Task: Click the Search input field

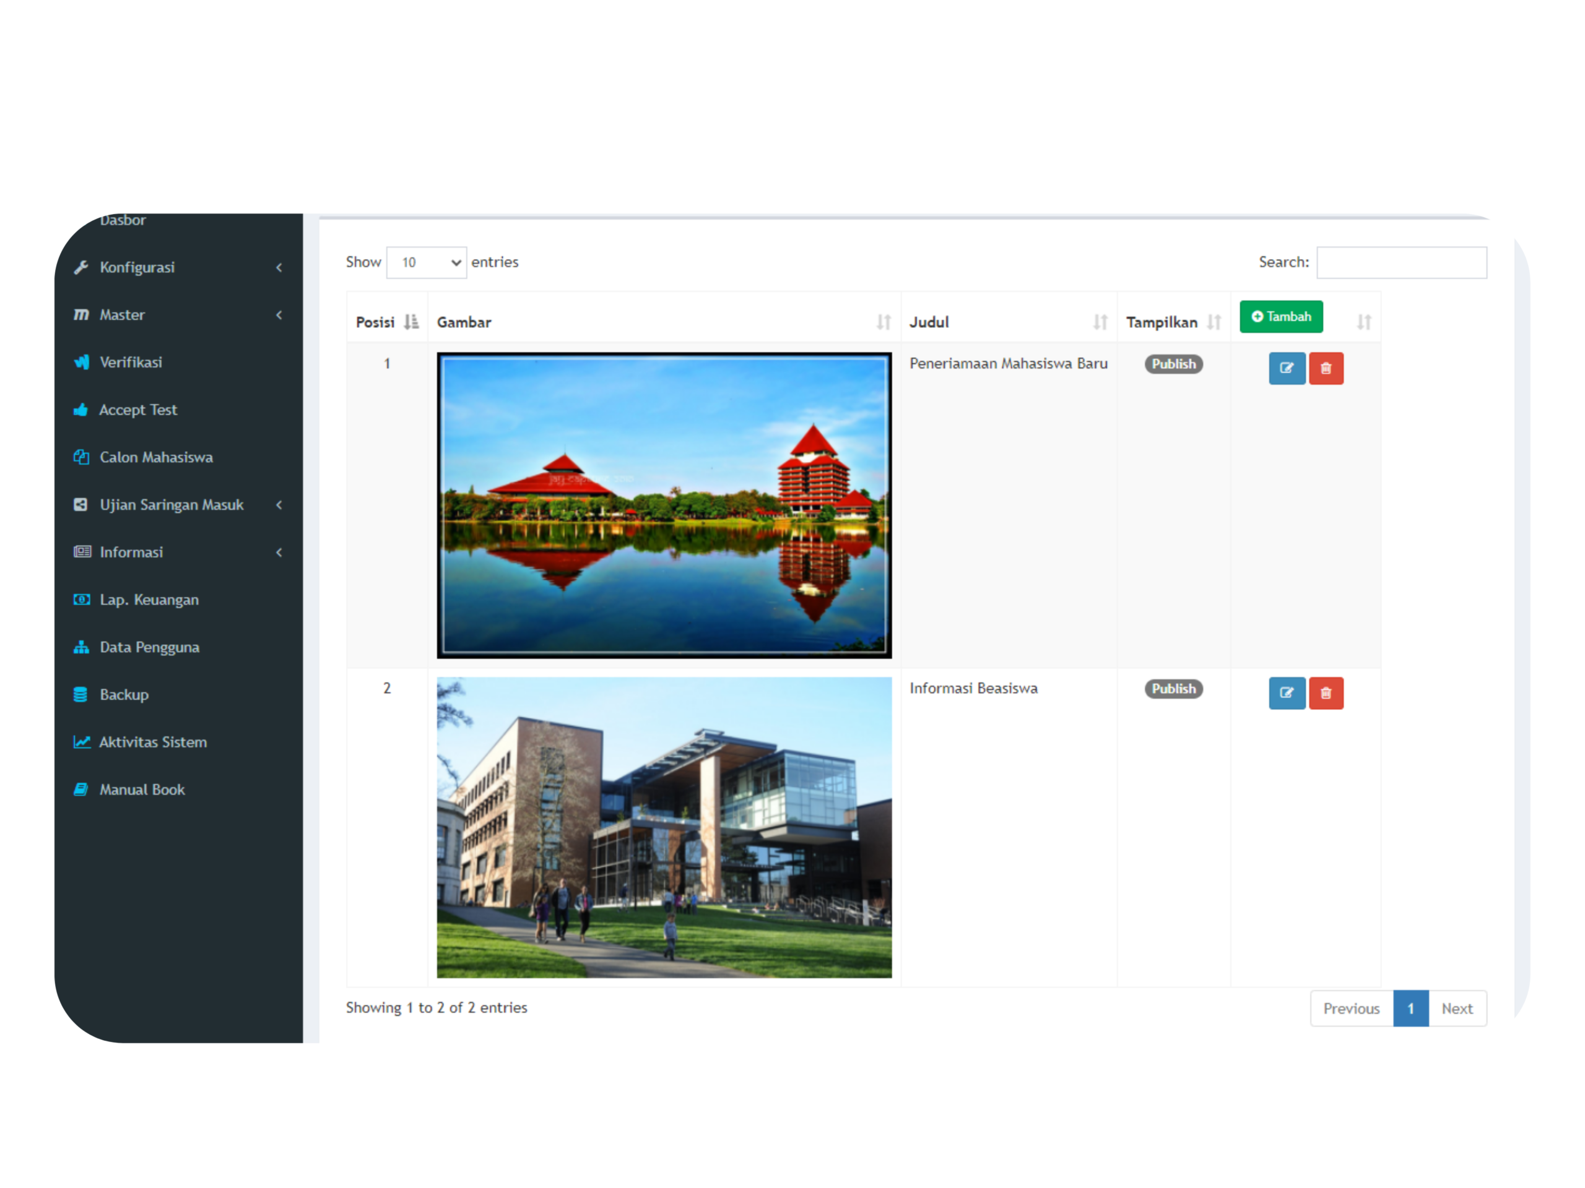Action: (1401, 262)
